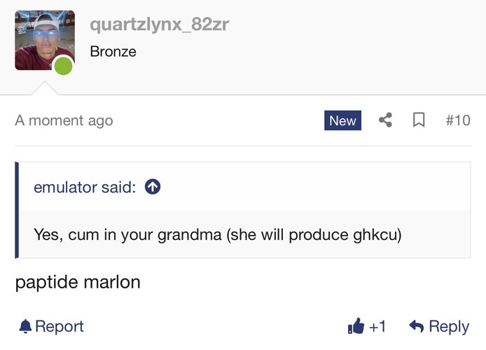
Task: Jump to emulator's original quoted post
Action: click(153, 187)
